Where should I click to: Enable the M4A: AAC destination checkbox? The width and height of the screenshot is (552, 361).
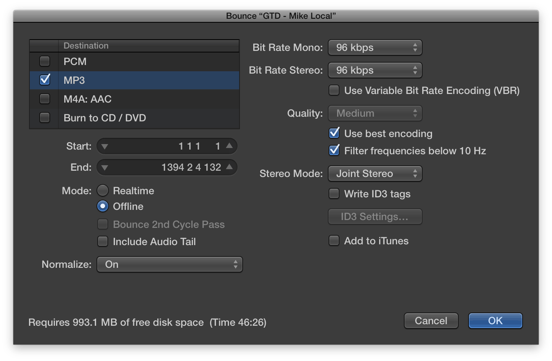click(45, 99)
